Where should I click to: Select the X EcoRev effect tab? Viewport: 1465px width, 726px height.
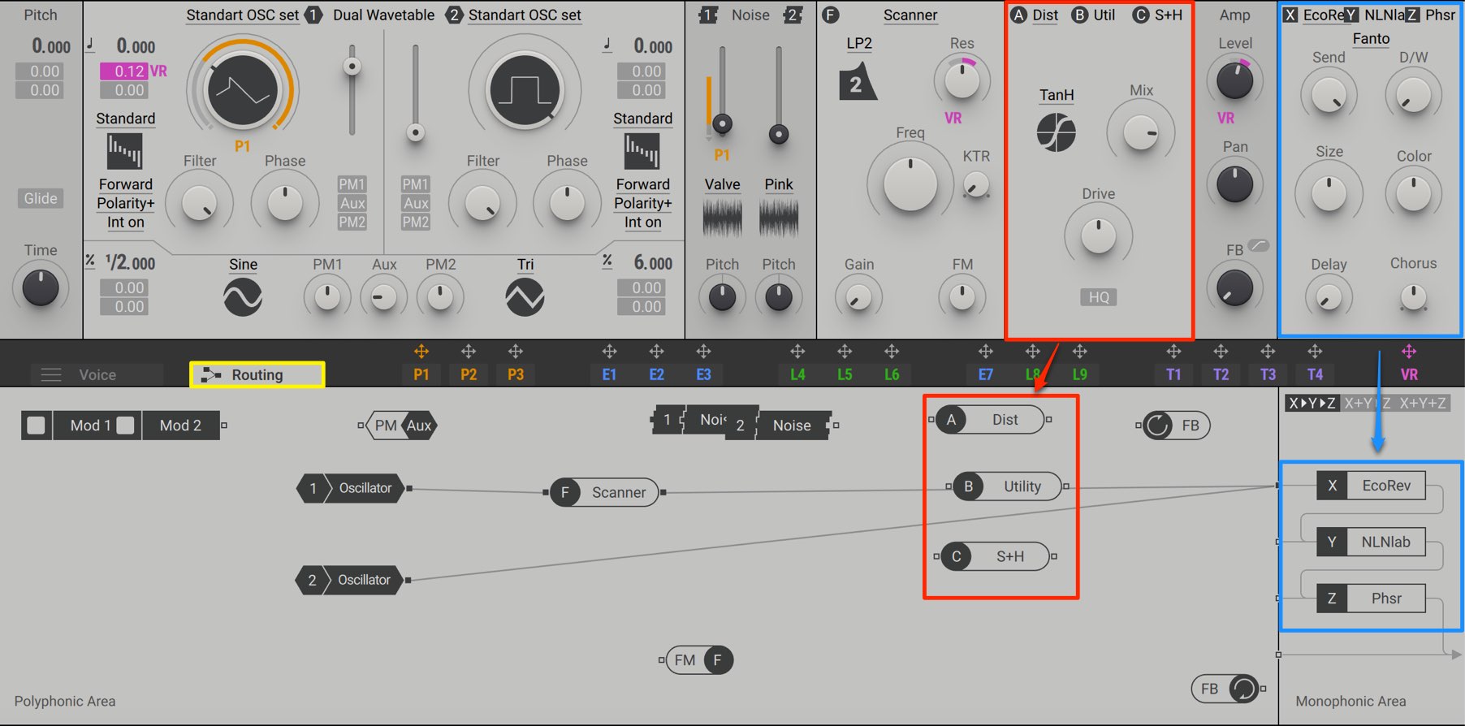pyautogui.click(x=1313, y=15)
